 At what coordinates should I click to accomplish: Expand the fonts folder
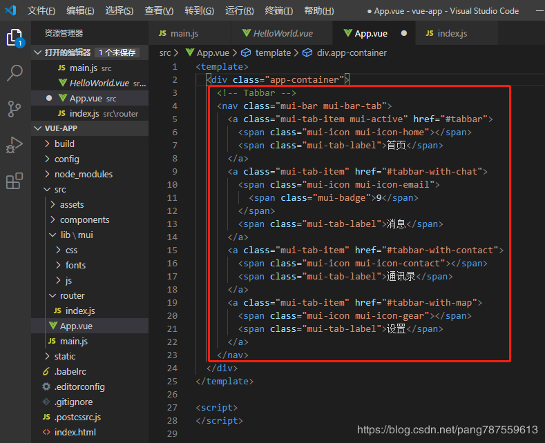(x=59, y=265)
